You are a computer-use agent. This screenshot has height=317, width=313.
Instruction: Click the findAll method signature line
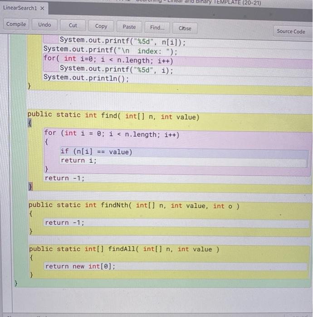coord(124,249)
